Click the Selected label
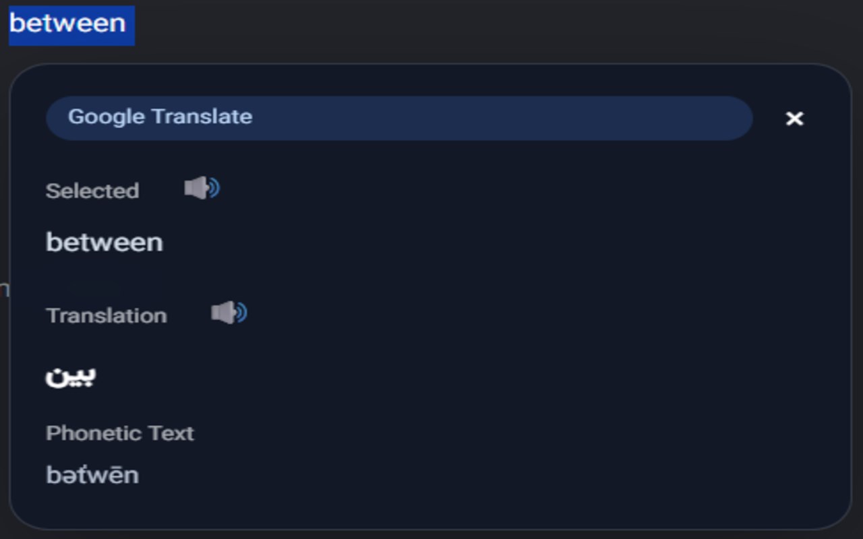The height and width of the screenshot is (539, 863). pyautogui.click(x=92, y=191)
